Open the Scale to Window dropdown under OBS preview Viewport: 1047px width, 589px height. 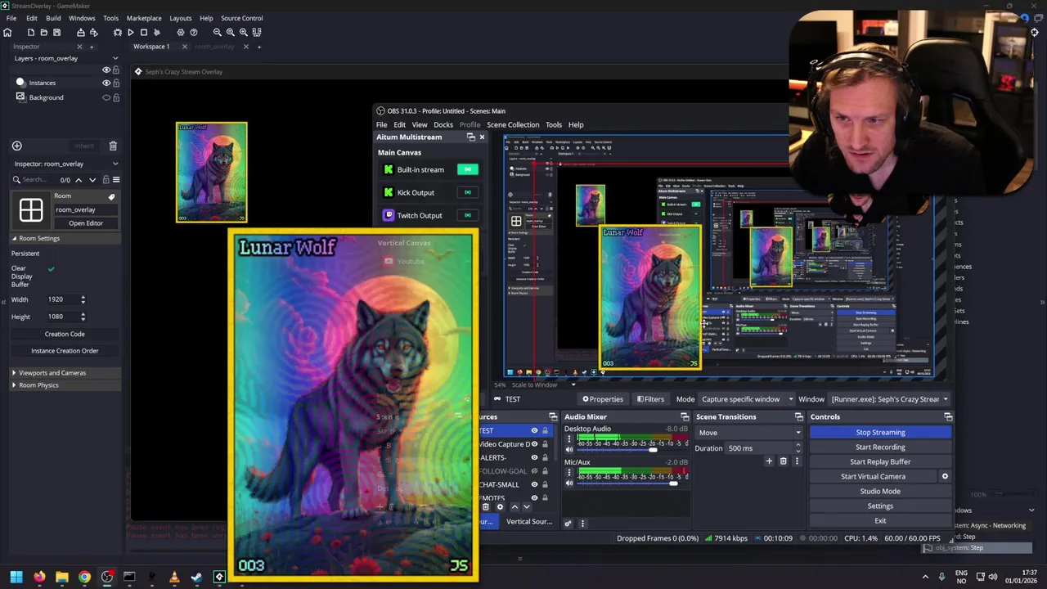coord(543,384)
